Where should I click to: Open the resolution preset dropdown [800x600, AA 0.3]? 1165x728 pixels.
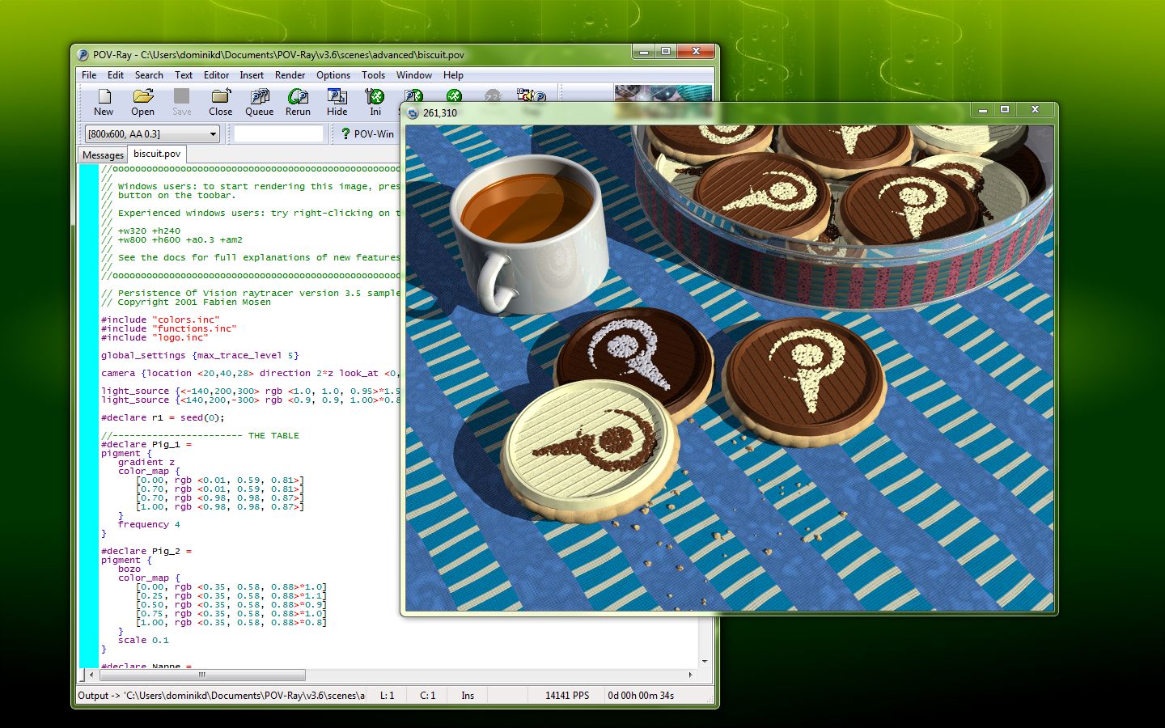152,133
